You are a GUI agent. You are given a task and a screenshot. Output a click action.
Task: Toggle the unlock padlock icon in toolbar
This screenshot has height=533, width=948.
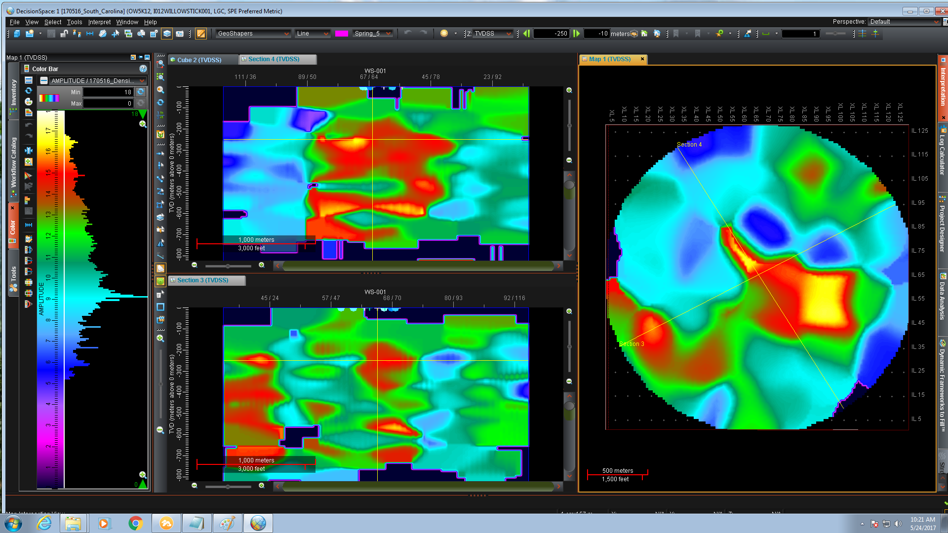(64, 34)
